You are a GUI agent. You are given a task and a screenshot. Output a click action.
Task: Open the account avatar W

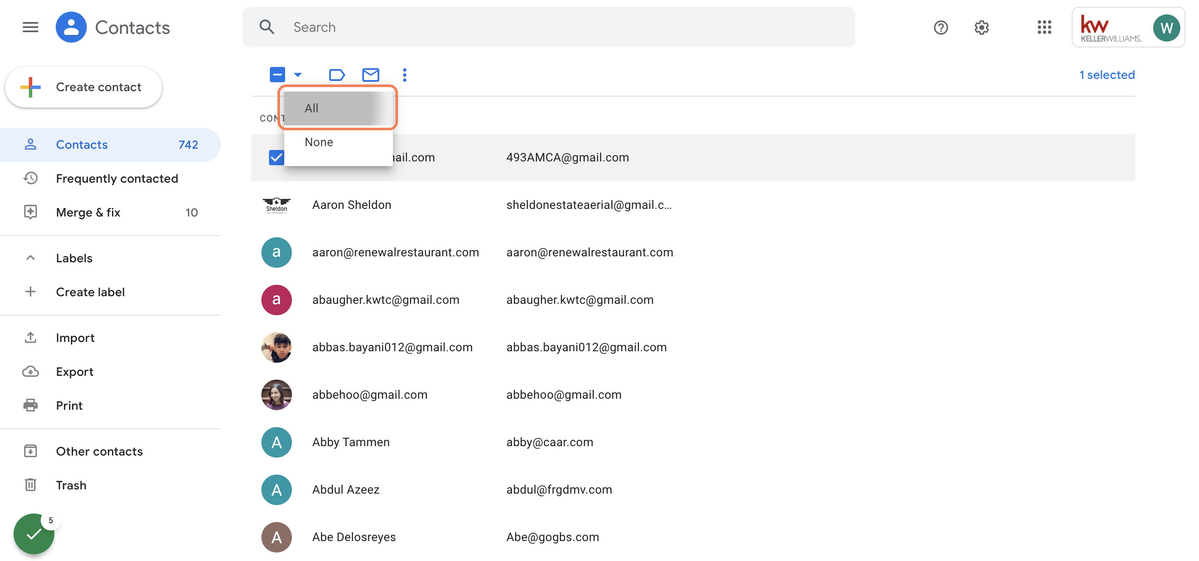tap(1166, 28)
